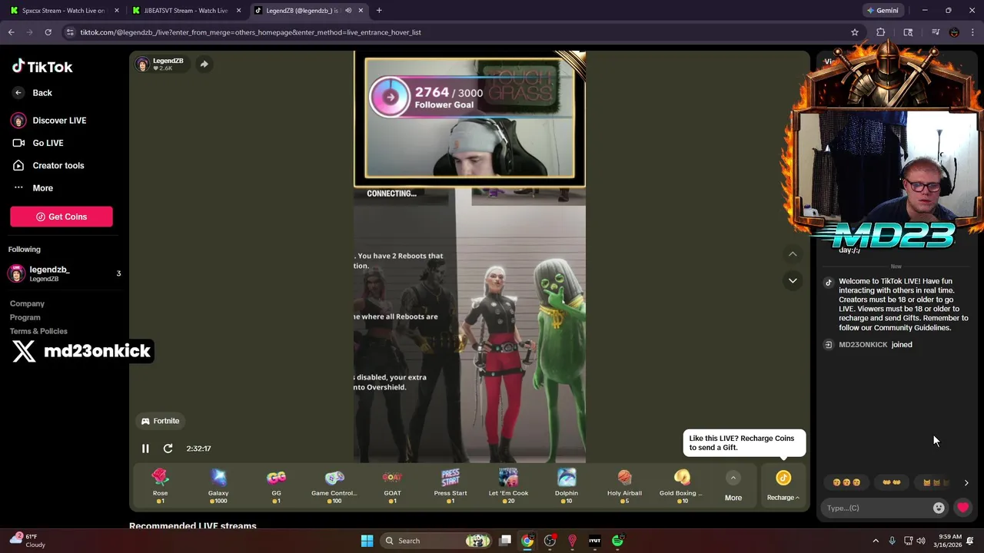Go to the next live stream
The image size is (984, 553).
[793, 280]
